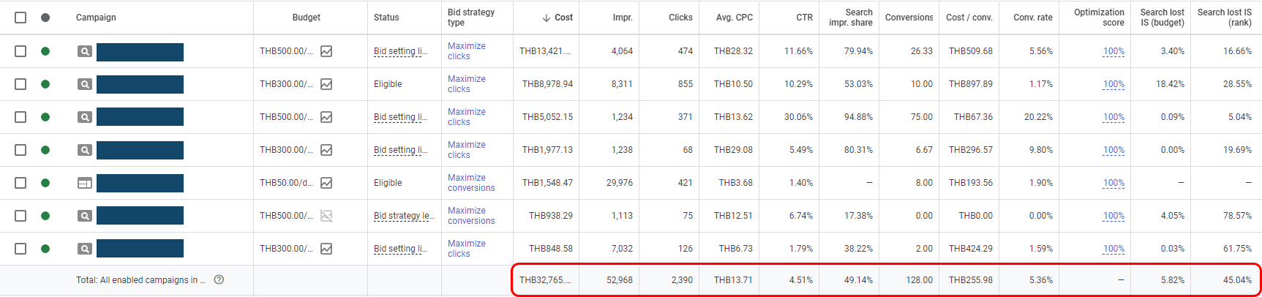This screenshot has width=1262, height=297.
Task: Check the box for the THB8,978.94 cost campaign
Action: point(20,84)
